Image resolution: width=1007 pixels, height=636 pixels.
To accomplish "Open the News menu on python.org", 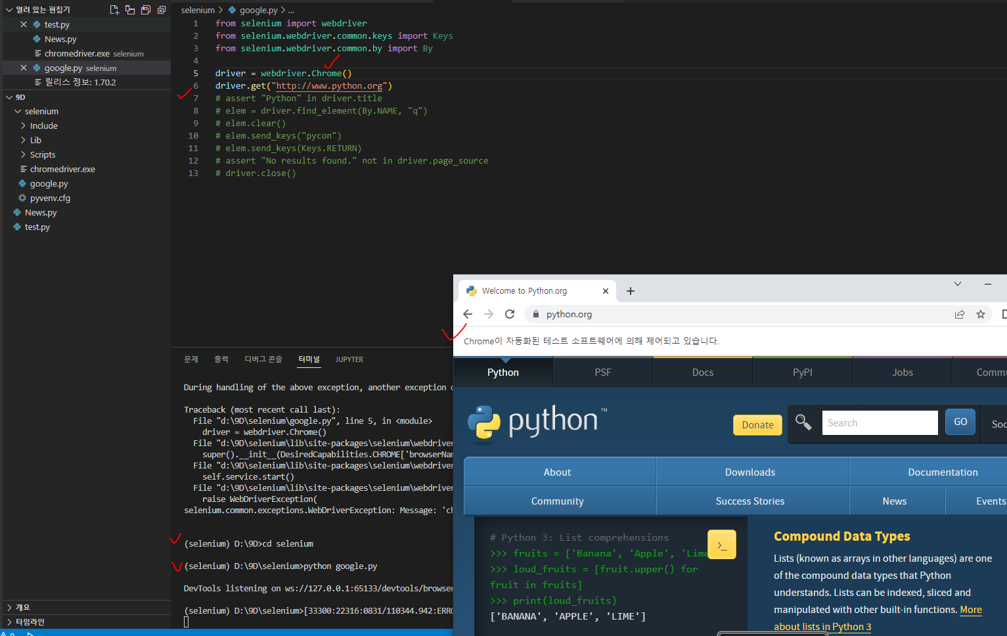I will pos(897,501).
